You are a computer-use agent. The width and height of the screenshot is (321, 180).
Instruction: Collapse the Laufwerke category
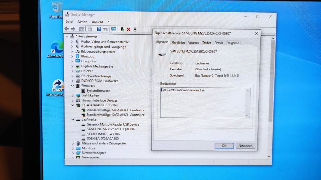[72, 119]
